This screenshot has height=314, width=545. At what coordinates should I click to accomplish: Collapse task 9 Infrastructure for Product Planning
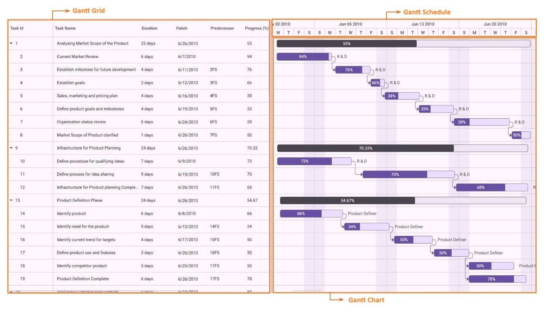tap(11, 148)
